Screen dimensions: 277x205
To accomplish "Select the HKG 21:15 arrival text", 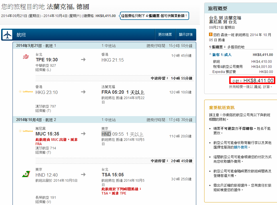I will point(113,60).
